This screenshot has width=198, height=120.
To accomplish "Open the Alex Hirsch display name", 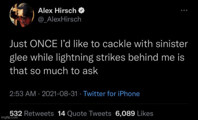I will coord(57,10).
